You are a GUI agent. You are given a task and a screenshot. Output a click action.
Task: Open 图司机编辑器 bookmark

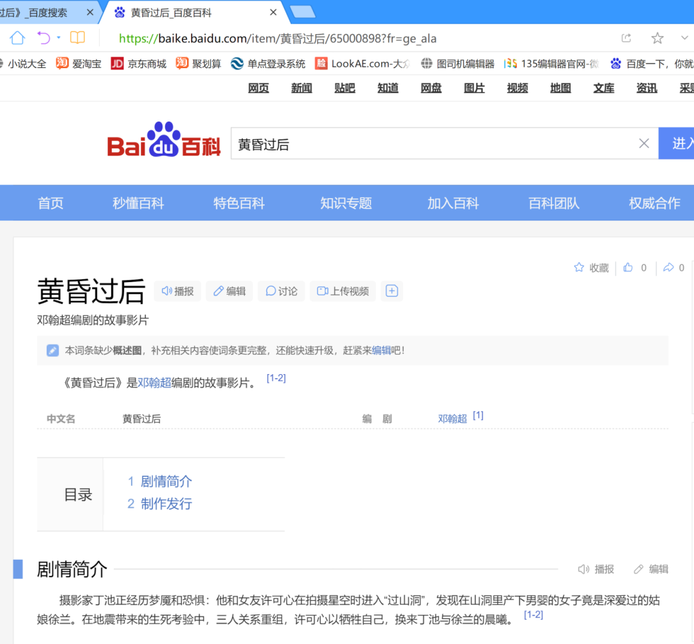coord(458,64)
